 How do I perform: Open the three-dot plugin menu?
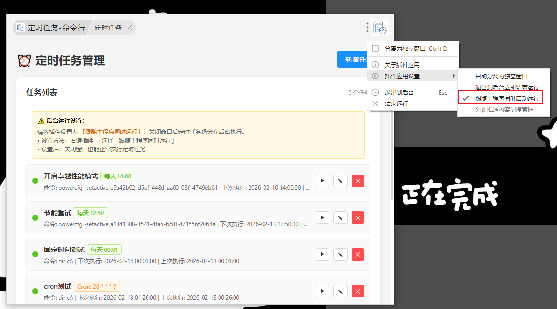point(367,28)
